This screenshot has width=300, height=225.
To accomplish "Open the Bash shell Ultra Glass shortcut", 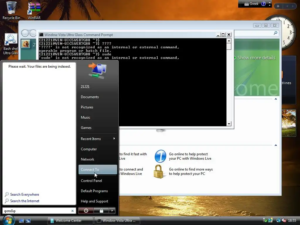I will click(11, 44).
